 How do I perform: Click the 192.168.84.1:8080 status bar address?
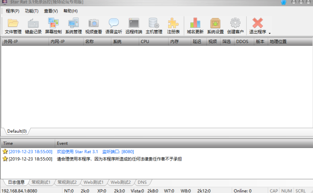click(19, 191)
